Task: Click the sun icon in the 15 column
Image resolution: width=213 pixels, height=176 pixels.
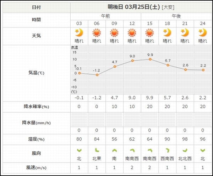Action: (x=149, y=33)
